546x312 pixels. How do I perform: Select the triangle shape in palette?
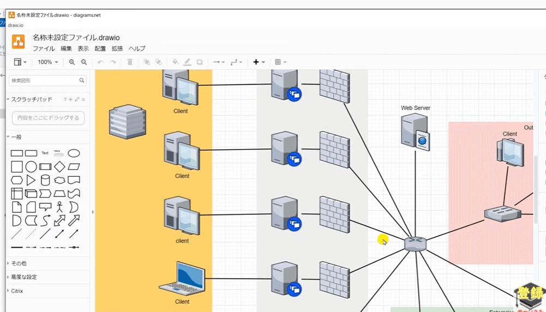pos(31,180)
